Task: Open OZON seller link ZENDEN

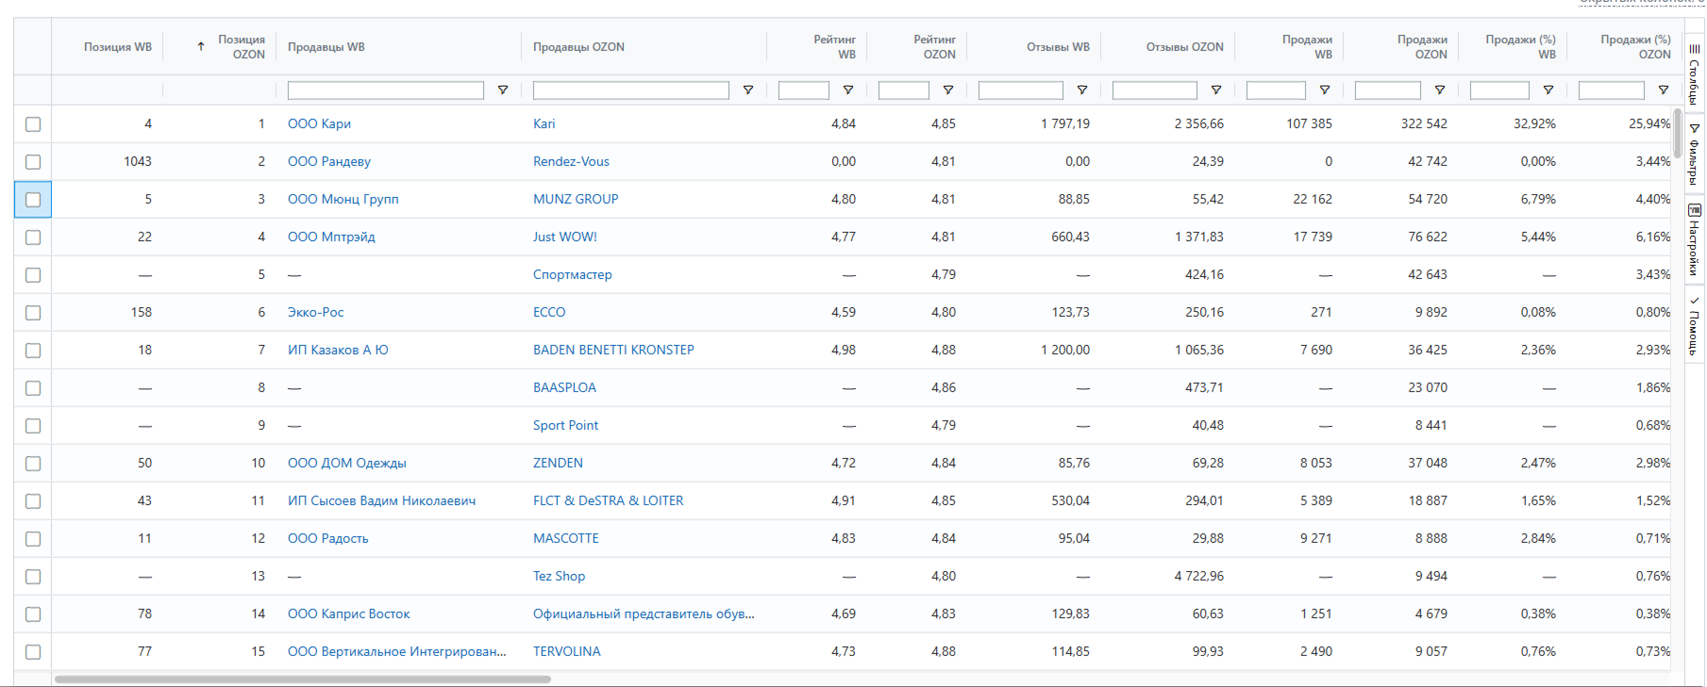Action: [558, 463]
